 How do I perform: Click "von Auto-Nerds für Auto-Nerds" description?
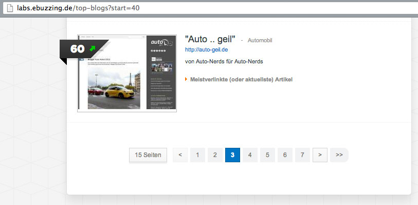224,61
